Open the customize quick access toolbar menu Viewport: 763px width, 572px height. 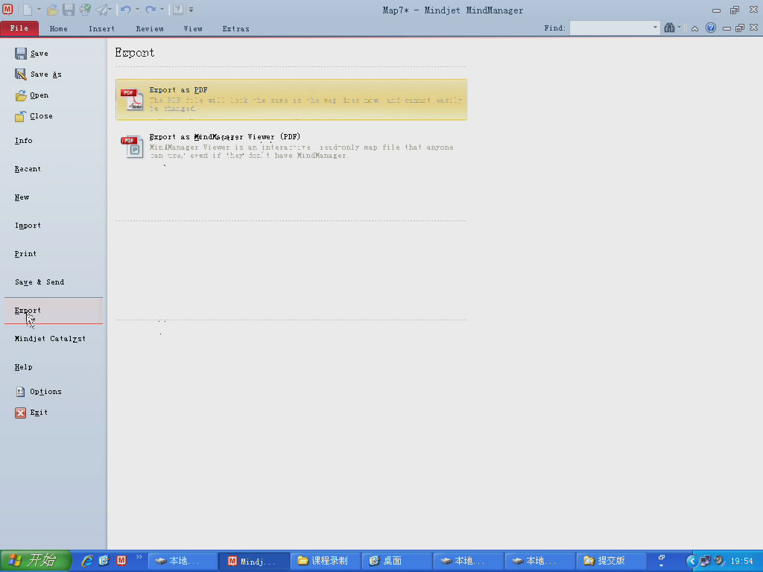191,9
